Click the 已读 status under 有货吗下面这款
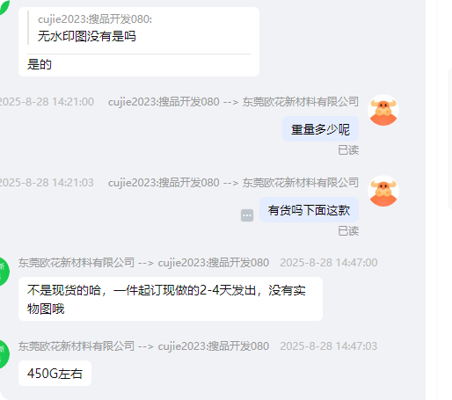 click(348, 231)
